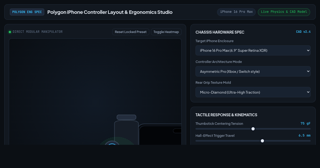
Task: Toggle Heatmap on the manipulator canvas
Action: [166, 32]
